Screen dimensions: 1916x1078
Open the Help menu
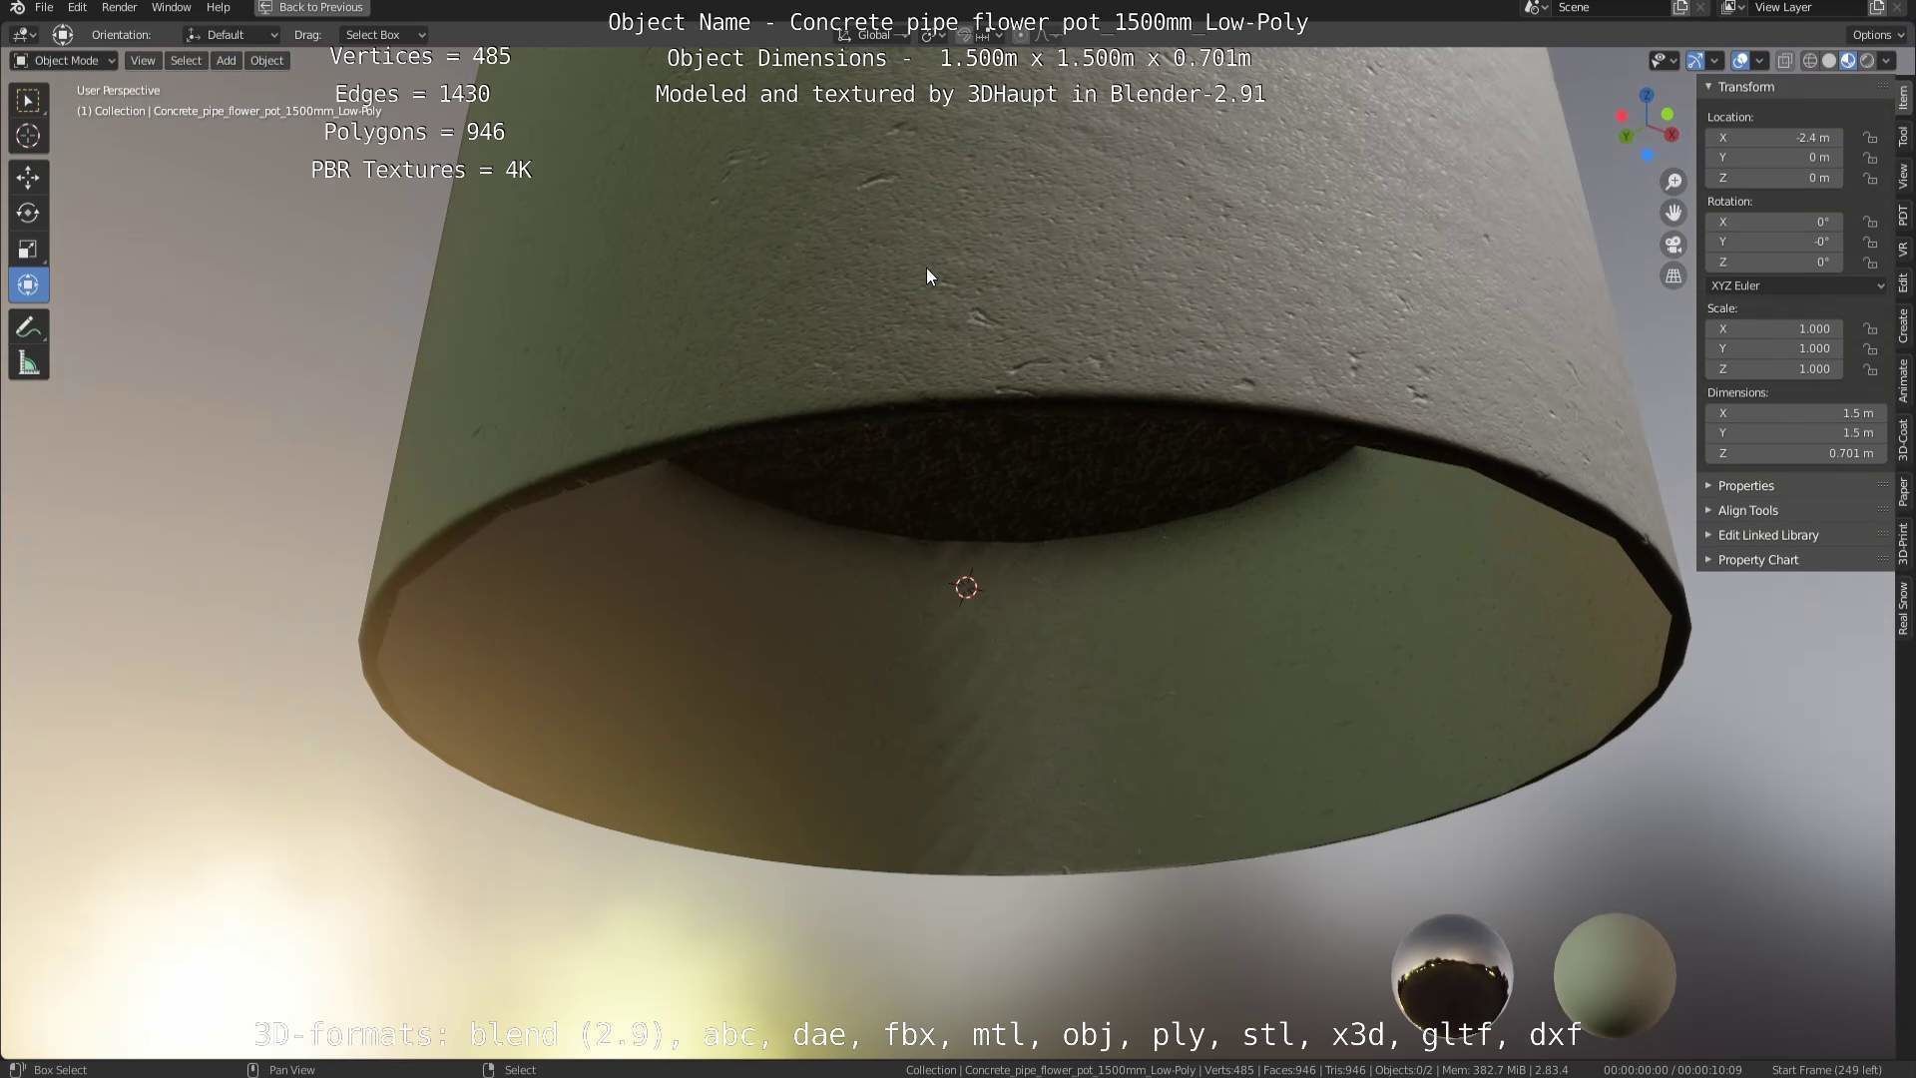coord(218,7)
